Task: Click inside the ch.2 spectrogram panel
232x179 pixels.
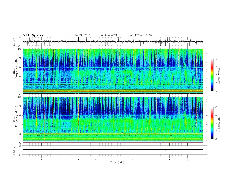Action: point(113,120)
